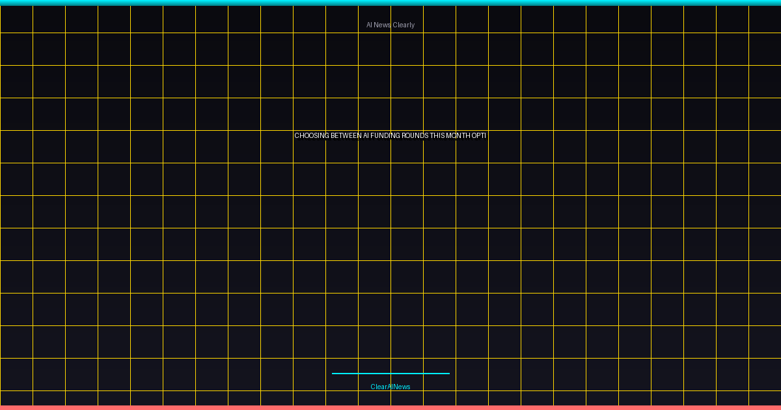Click the top-right corner grid cell
Image resolution: width=781 pixels, height=410 pixels.
point(765,20)
